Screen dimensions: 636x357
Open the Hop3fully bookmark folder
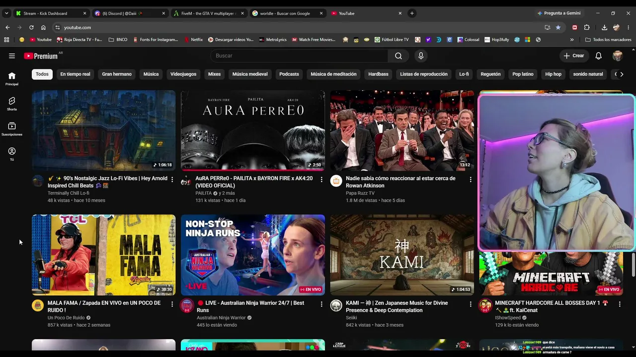(x=496, y=40)
